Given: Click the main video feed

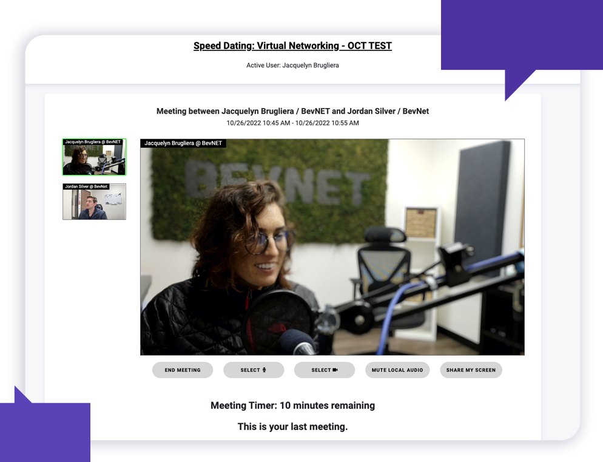Looking at the screenshot, I should click(x=332, y=247).
